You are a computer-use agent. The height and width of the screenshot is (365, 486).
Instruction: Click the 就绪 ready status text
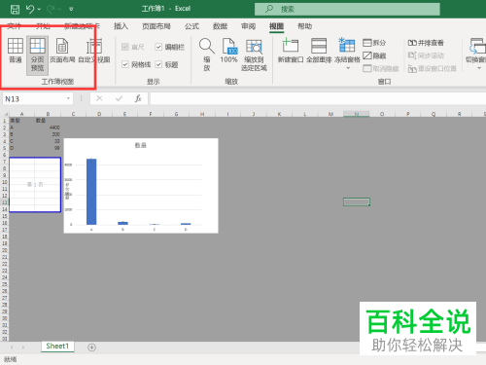coord(10,359)
